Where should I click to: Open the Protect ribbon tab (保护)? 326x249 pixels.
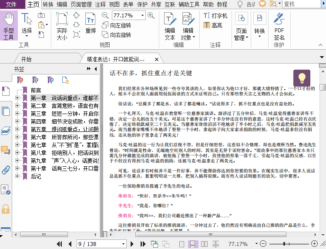point(142,4)
